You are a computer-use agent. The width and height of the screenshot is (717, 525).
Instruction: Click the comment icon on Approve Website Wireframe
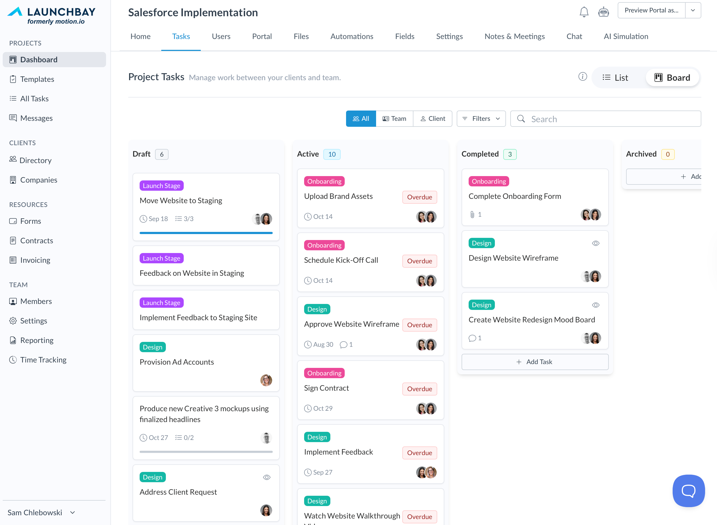click(x=343, y=345)
